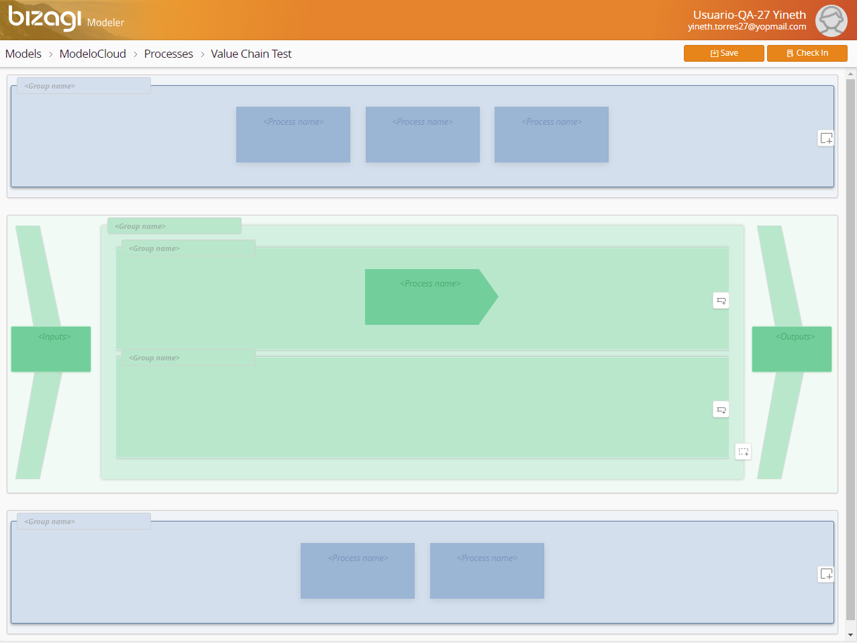Select the Outputs box
This screenshot has width=857, height=643.
(791, 349)
